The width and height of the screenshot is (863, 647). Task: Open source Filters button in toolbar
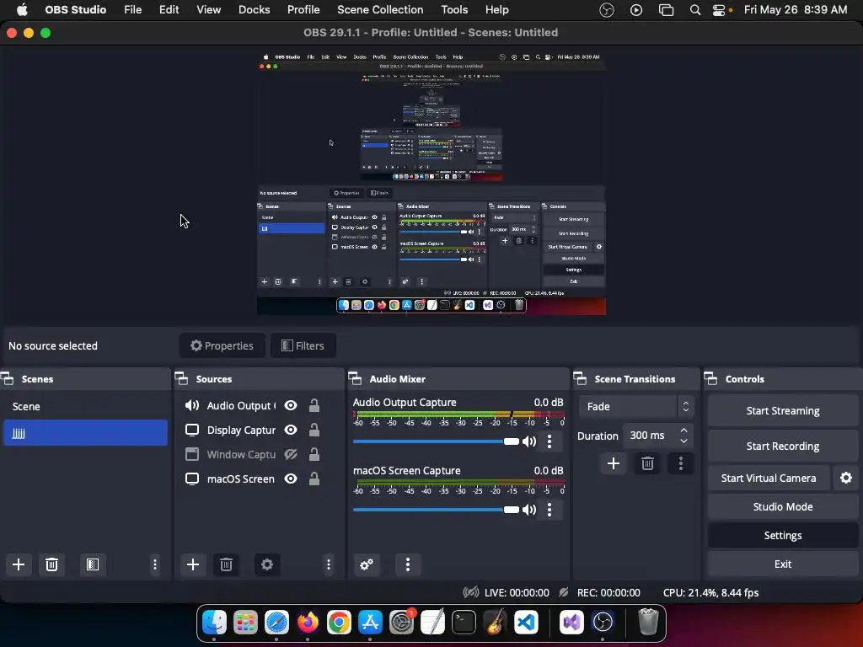(303, 345)
